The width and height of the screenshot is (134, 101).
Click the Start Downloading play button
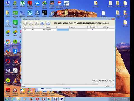37,23
